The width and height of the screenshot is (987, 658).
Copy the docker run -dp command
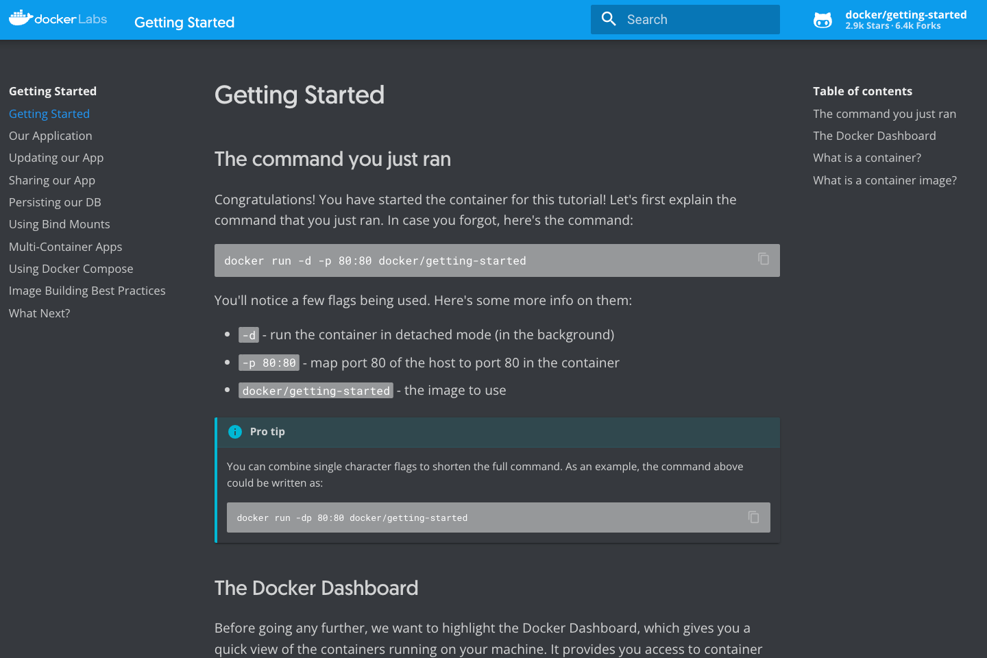(x=754, y=517)
